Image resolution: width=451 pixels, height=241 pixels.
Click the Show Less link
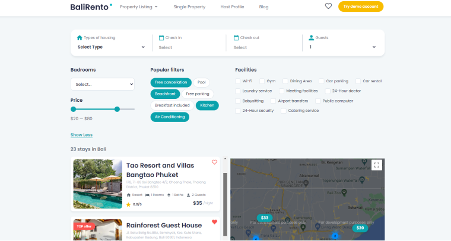[81, 135]
